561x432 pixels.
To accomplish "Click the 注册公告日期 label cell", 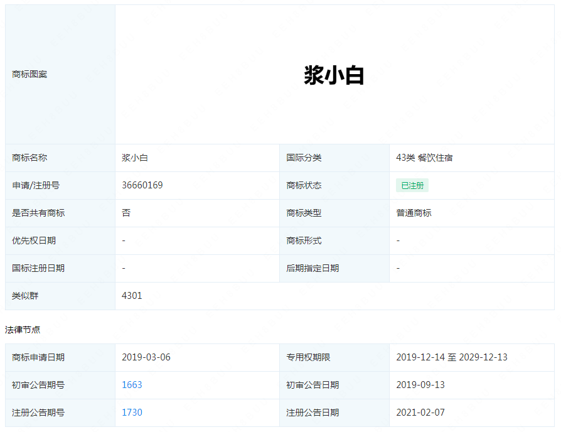I will tap(334, 413).
